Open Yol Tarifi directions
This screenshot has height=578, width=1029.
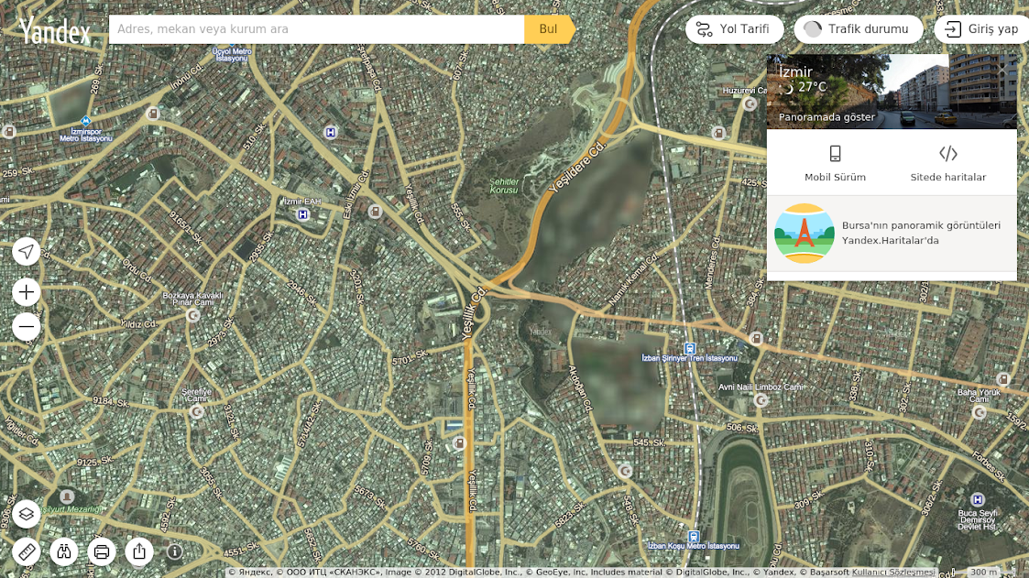734,29
